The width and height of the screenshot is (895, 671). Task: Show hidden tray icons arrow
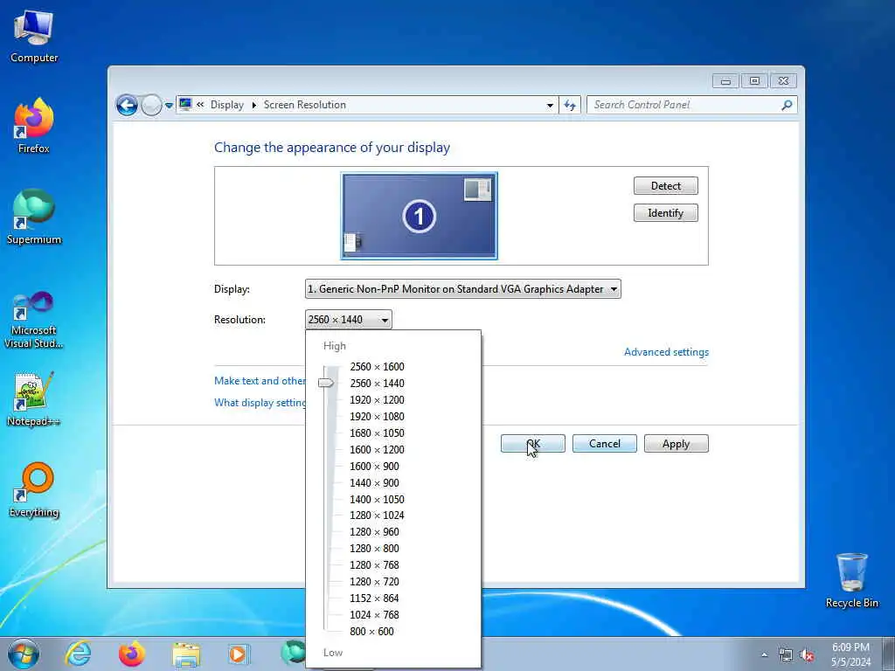click(x=764, y=655)
